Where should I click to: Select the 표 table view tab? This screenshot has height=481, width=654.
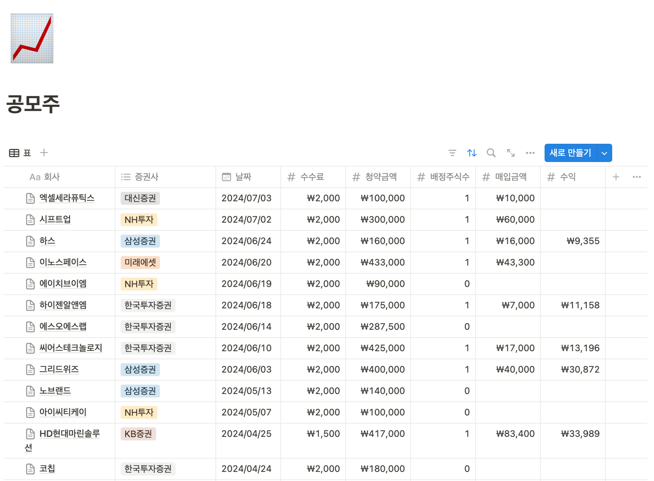click(20, 153)
